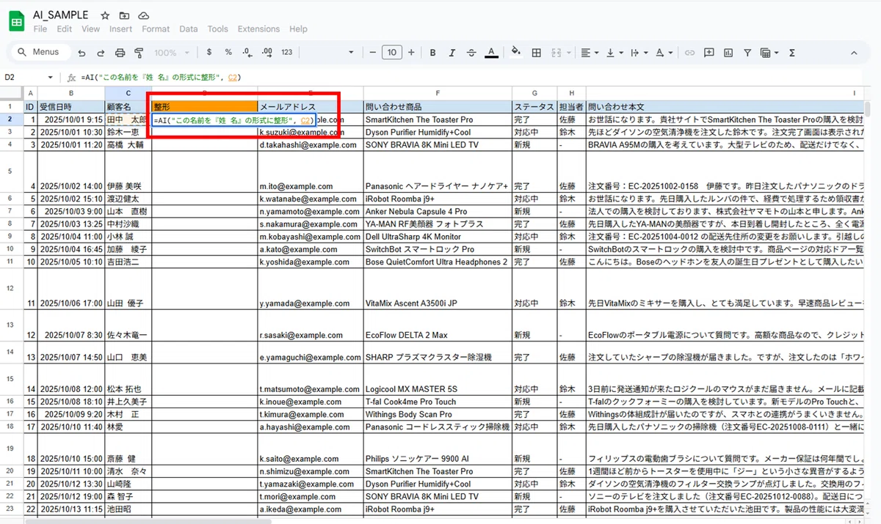This screenshot has height=524, width=881.
Task: Open the name box dropdown arrow
Action: (x=51, y=78)
